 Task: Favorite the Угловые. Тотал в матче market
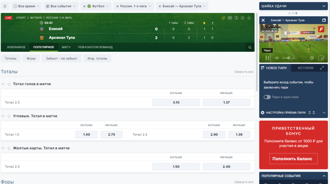[9, 116]
